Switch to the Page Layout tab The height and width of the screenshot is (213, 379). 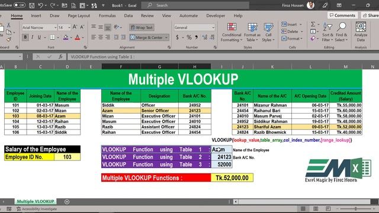[79, 16]
